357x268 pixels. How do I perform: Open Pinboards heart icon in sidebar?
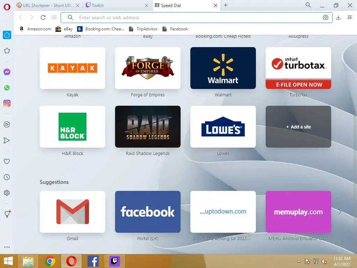[x=7, y=161]
